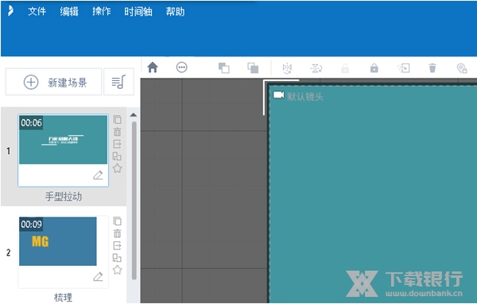Screen dimensions: 477x304
Task: Click the camera icon beside 默认镜头
Action: tap(279, 95)
